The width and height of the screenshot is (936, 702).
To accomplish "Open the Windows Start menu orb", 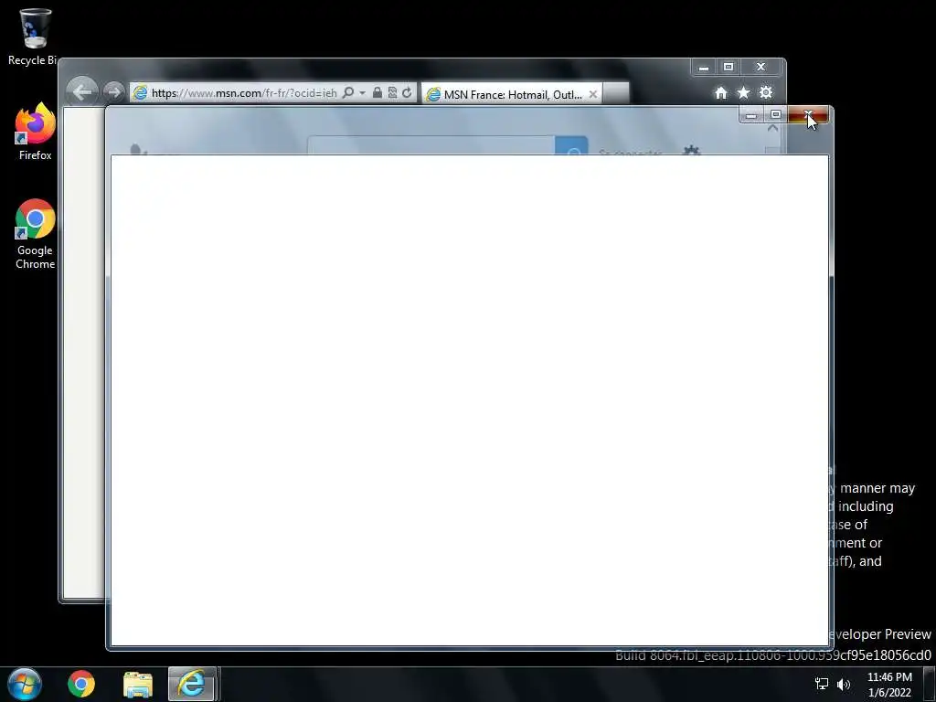I will pyautogui.click(x=25, y=684).
